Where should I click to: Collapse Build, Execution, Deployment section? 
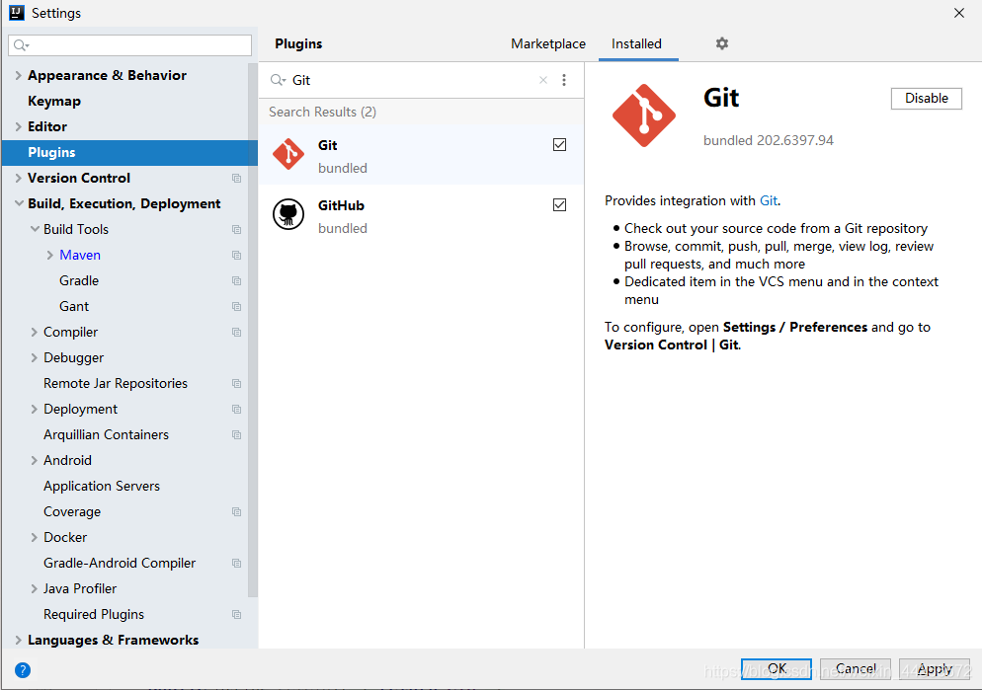click(x=18, y=203)
